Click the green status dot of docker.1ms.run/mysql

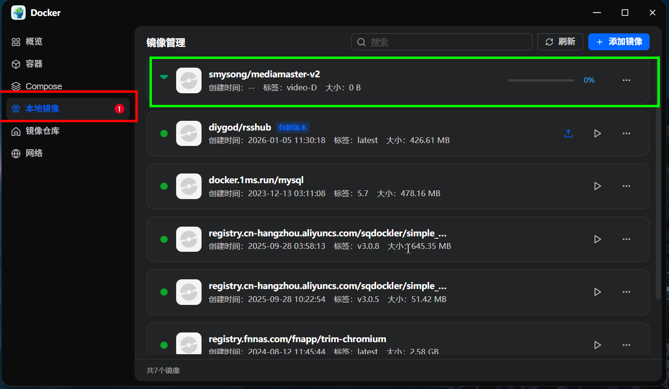pos(164,186)
